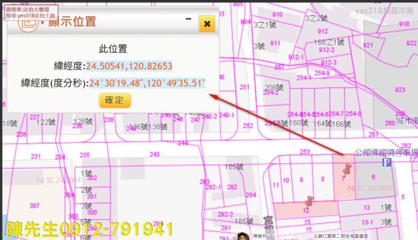
Task: Click the 128號 address label
Action: (83, 121)
